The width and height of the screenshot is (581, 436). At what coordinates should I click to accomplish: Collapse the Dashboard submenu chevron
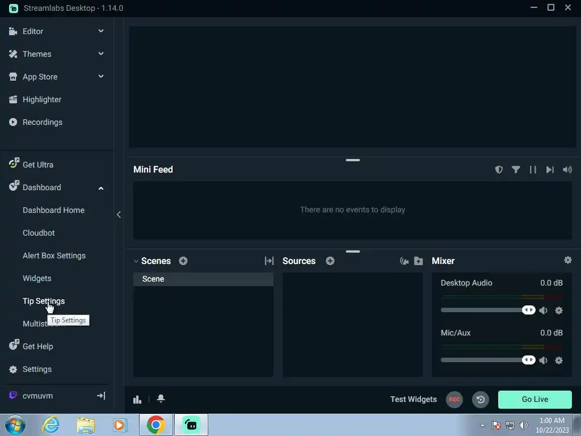(101, 188)
